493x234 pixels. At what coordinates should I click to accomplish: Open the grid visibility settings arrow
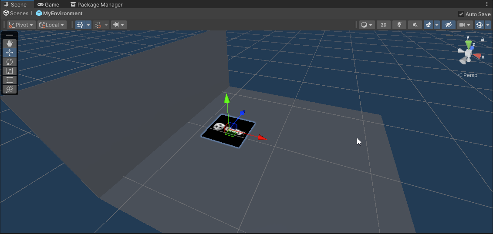pyautogui.click(x=88, y=25)
